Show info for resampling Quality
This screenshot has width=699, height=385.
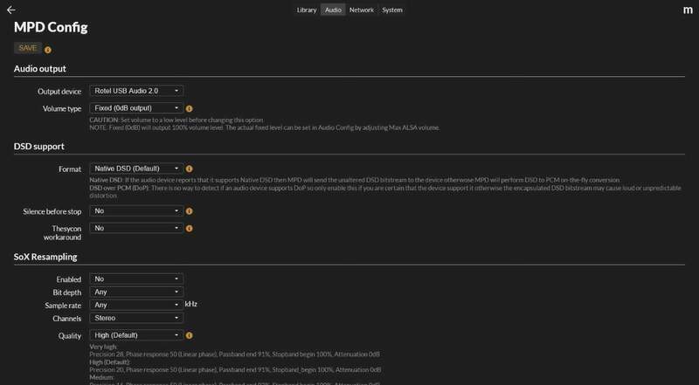pyautogui.click(x=190, y=334)
